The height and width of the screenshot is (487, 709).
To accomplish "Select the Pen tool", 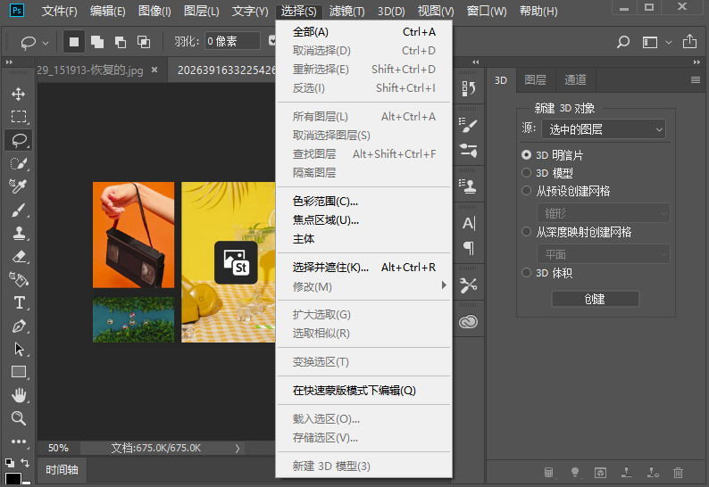I will coord(19,326).
